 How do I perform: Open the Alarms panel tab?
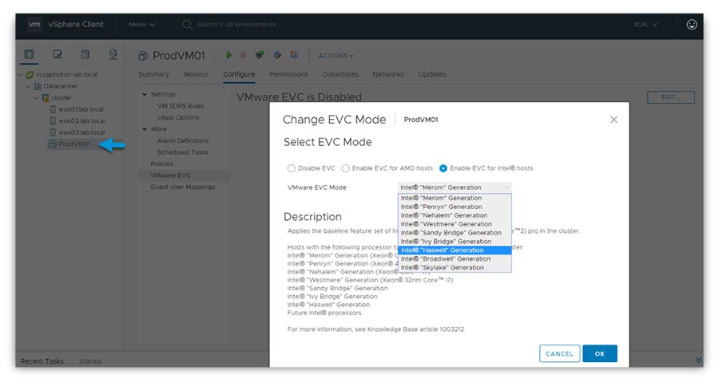point(90,361)
